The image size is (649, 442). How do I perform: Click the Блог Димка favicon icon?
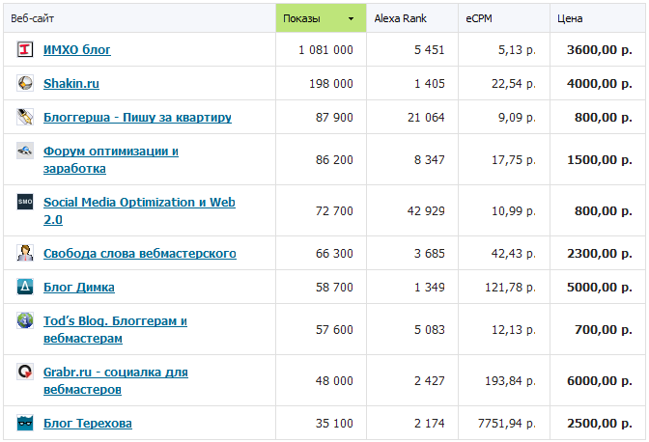tap(25, 287)
